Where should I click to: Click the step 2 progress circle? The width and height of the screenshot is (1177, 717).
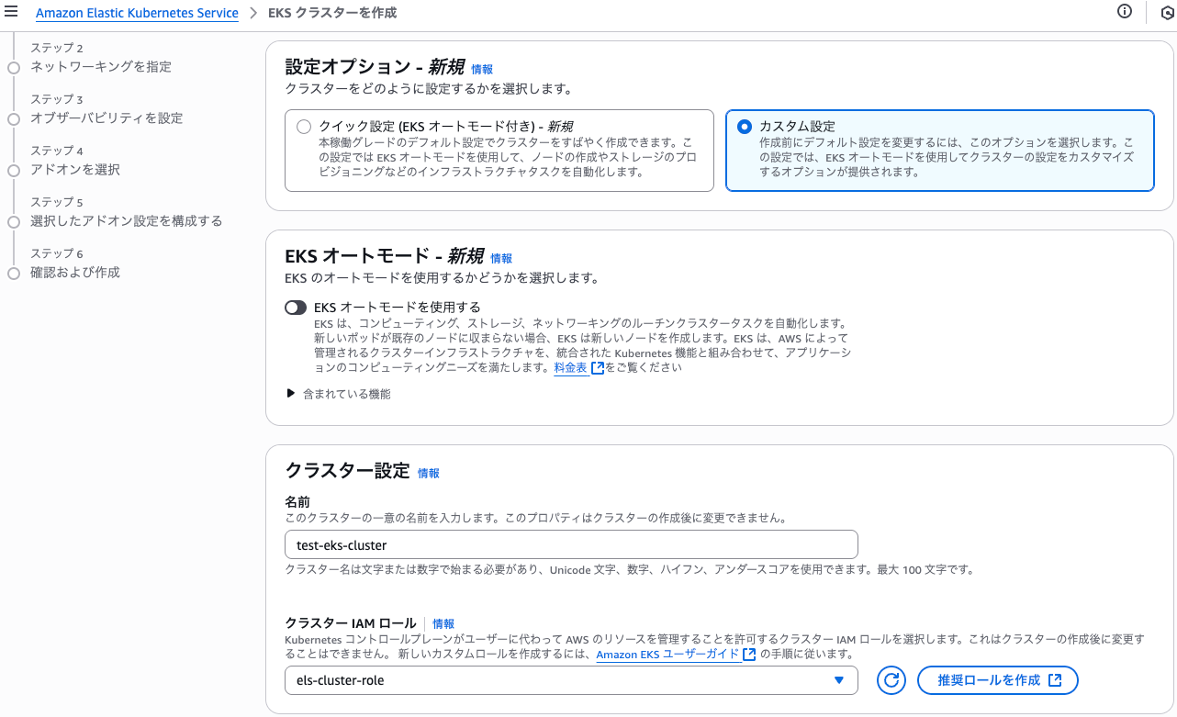point(13,67)
